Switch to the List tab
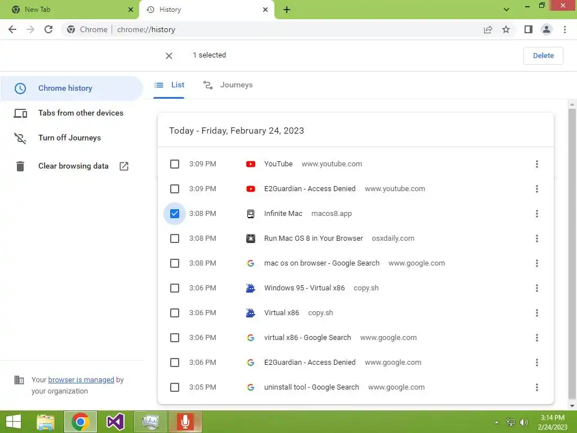Screen dimensions: 577x433 (169, 85)
